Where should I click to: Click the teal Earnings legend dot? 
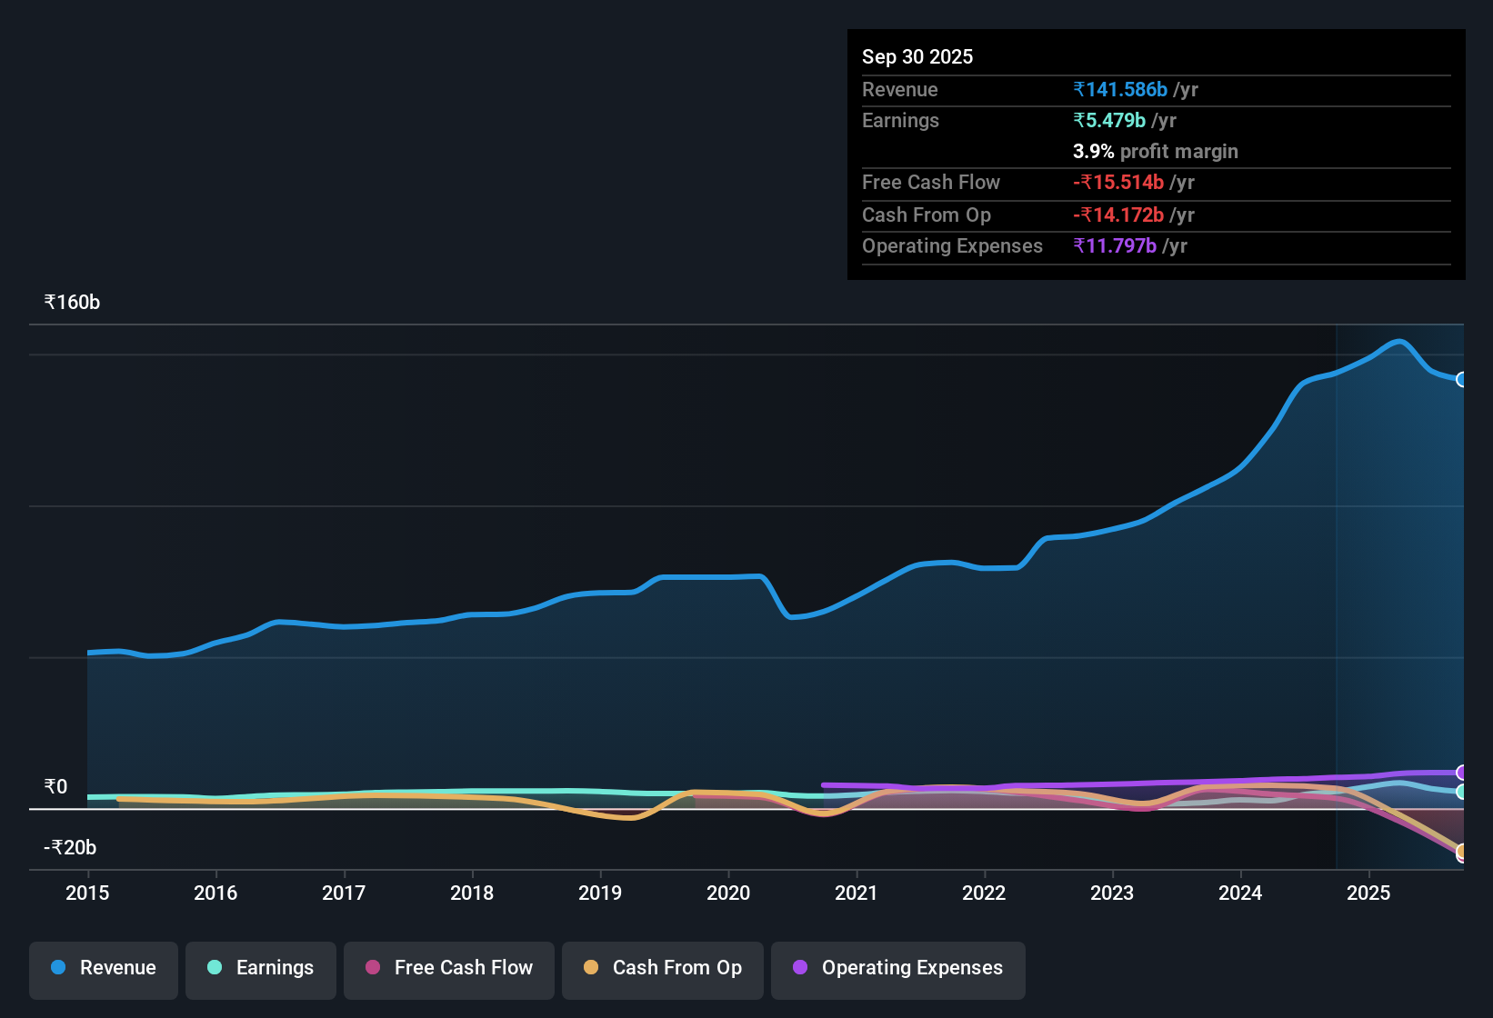click(x=215, y=968)
